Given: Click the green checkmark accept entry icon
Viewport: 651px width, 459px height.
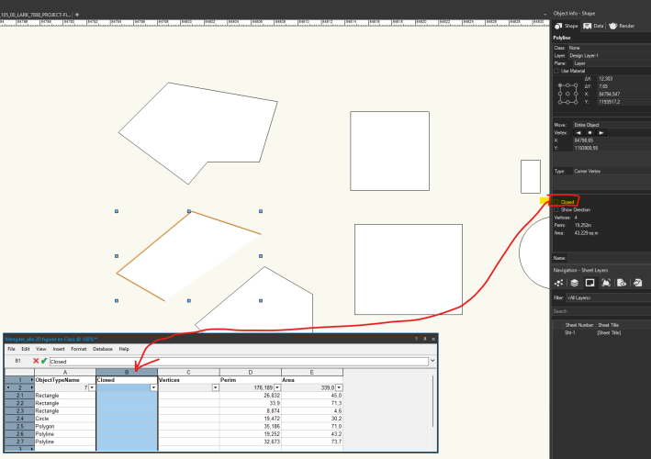Looking at the screenshot, I should [x=44, y=362].
